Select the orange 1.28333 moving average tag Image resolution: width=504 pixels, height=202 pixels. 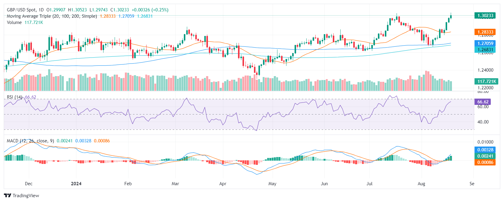pos(485,32)
